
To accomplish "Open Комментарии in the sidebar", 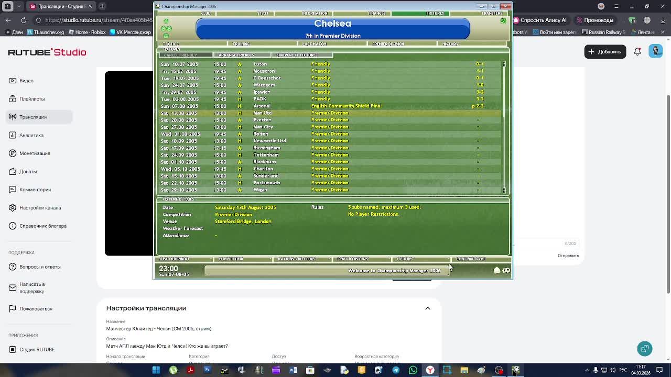I will [x=35, y=190].
